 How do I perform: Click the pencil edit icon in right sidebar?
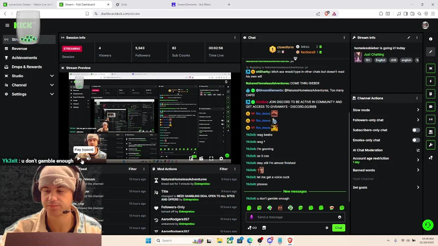(431, 52)
